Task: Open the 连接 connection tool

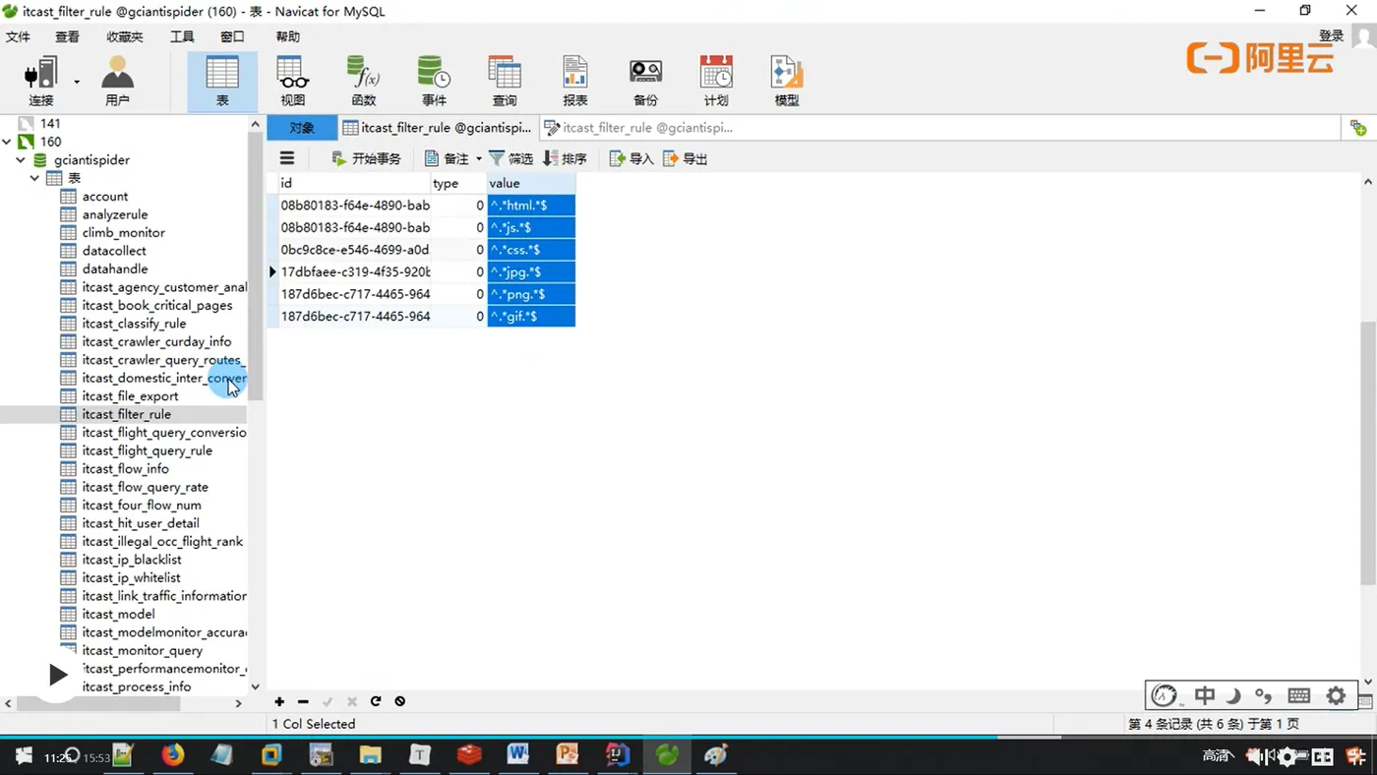Action: point(41,82)
